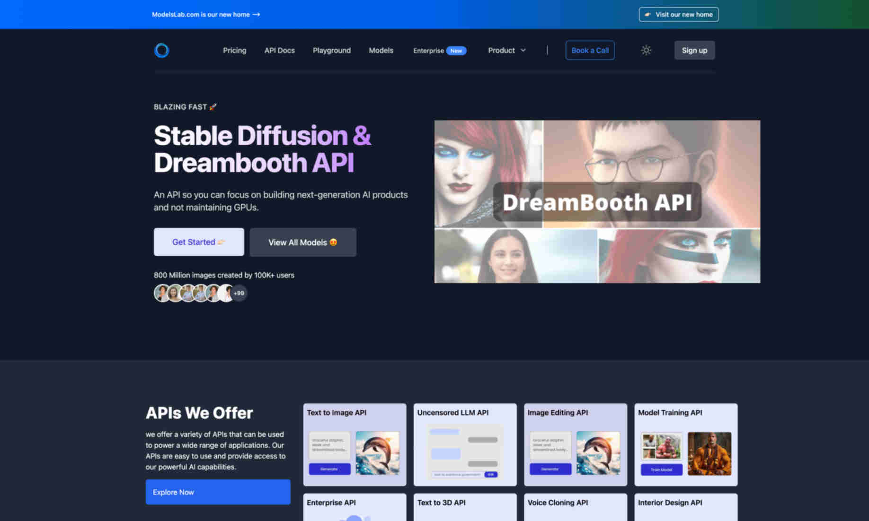
Task: Open the Playground menu item
Action: pyautogui.click(x=332, y=50)
